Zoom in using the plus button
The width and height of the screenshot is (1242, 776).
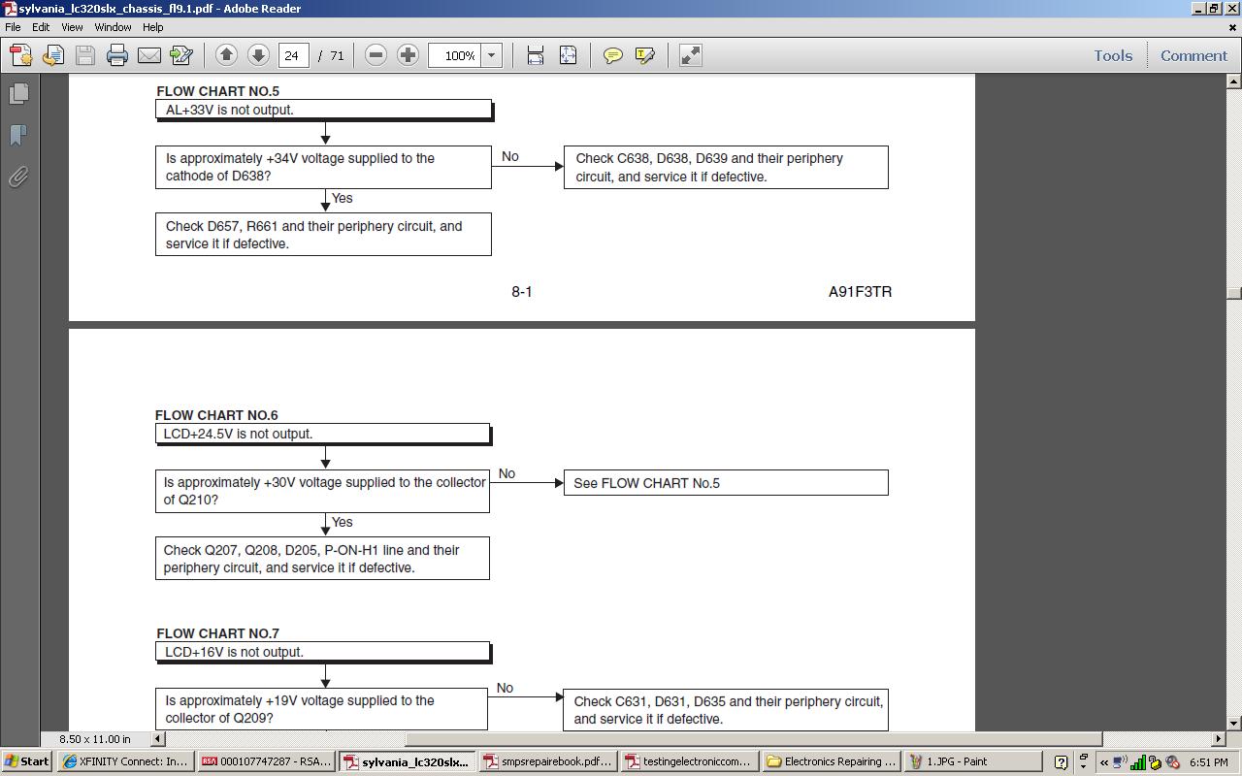(x=408, y=55)
